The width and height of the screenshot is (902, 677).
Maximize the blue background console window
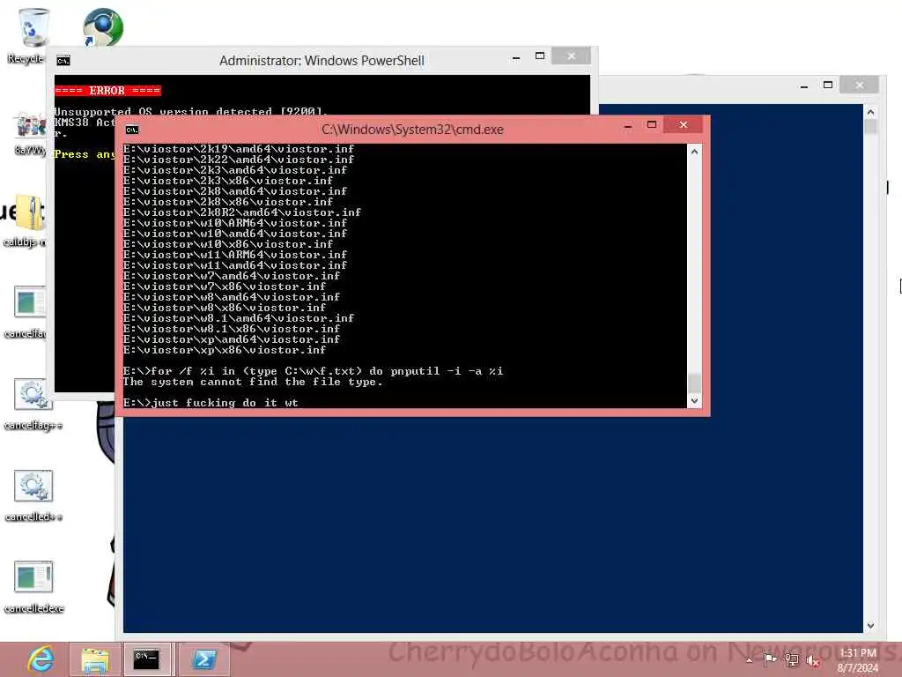point(828,85)
